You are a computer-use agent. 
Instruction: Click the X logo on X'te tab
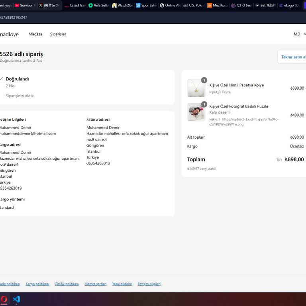pos(41,6)
